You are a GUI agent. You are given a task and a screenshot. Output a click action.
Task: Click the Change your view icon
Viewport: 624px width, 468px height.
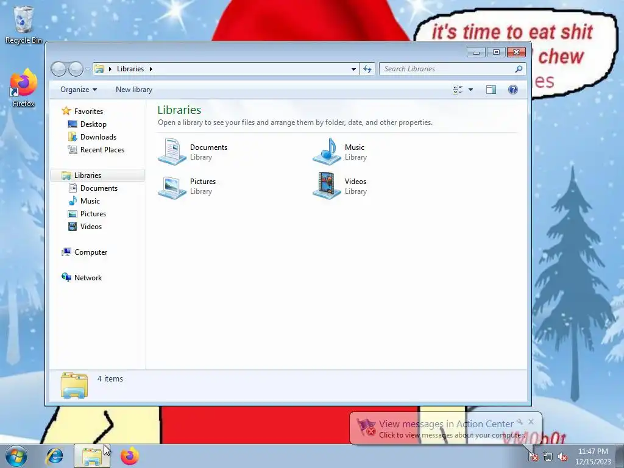(458, 90)
